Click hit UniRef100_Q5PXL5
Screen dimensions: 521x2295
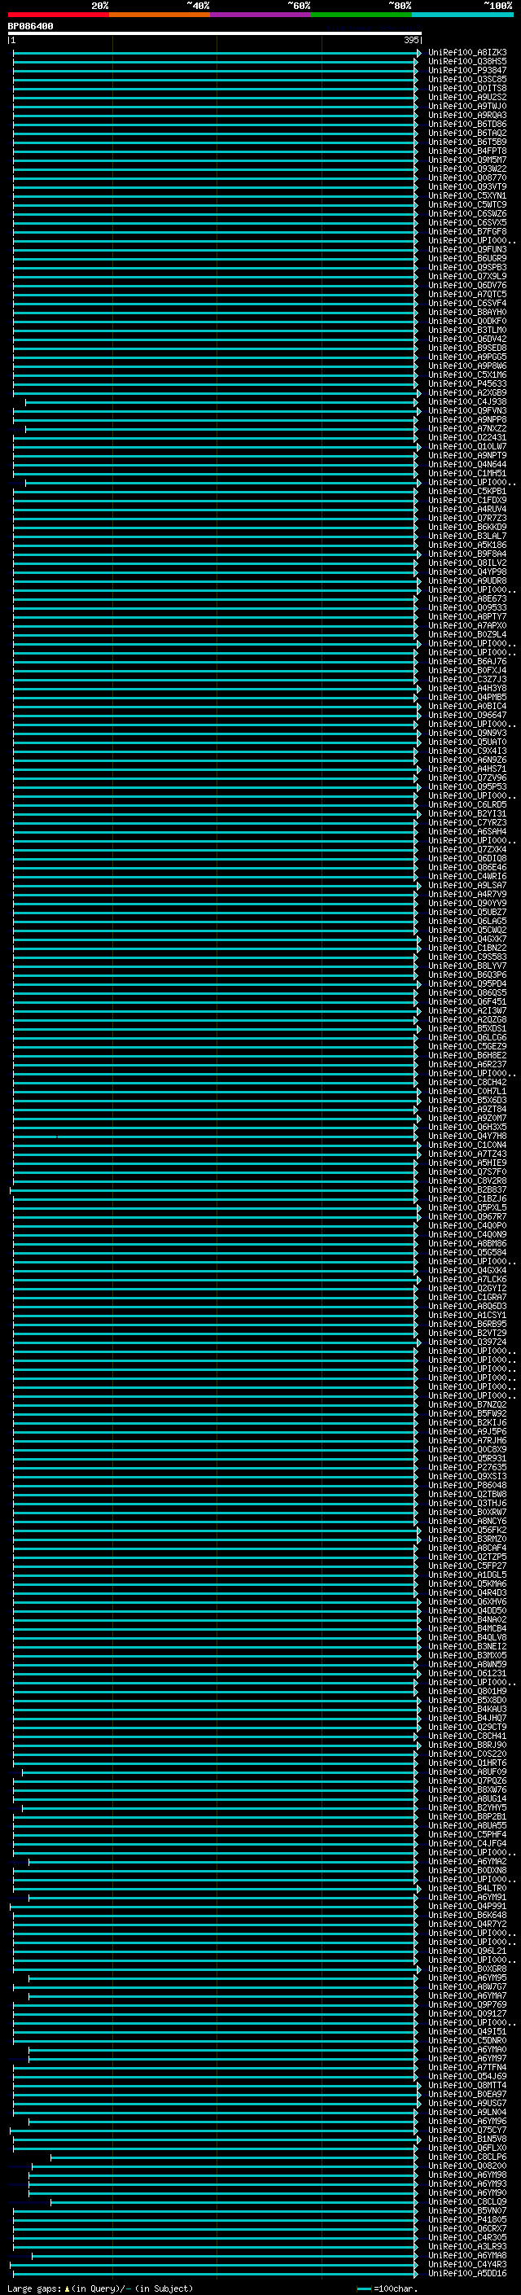pyautogui.click(x=467, y=1208)
